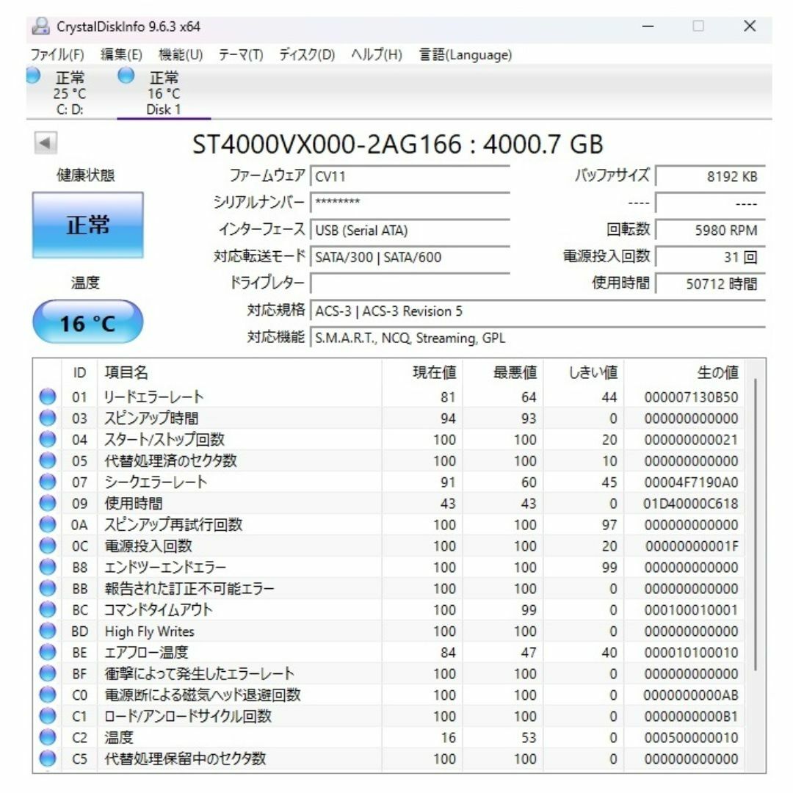Open the ファイル(F) menu
The image size is (793, 793).
coord(57,54)
